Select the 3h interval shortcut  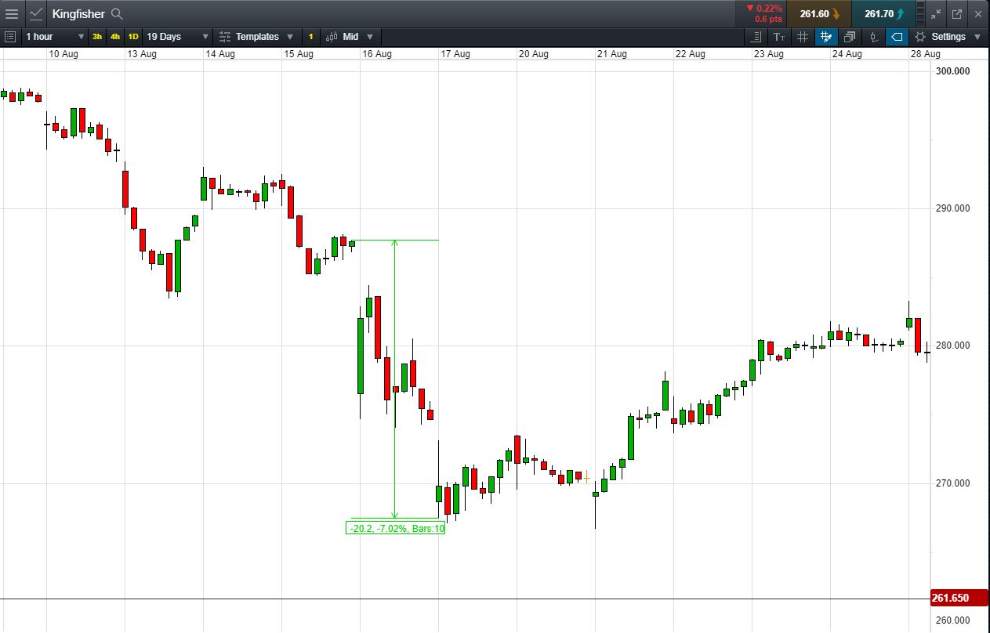97,37
